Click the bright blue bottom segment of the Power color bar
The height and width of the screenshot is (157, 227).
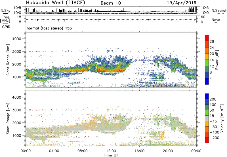[x=207, y=82]
